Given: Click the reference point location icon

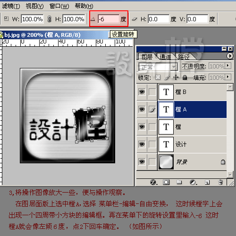Looking at the screenshot, I should pyautogui.click(x=6, y=19).
